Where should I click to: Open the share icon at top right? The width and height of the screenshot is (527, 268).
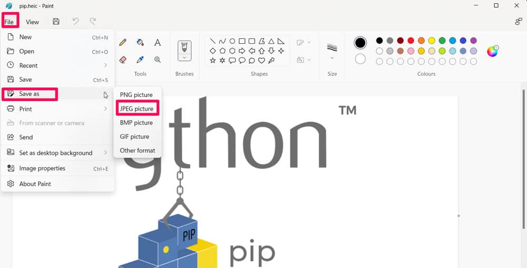coord(518,22)
